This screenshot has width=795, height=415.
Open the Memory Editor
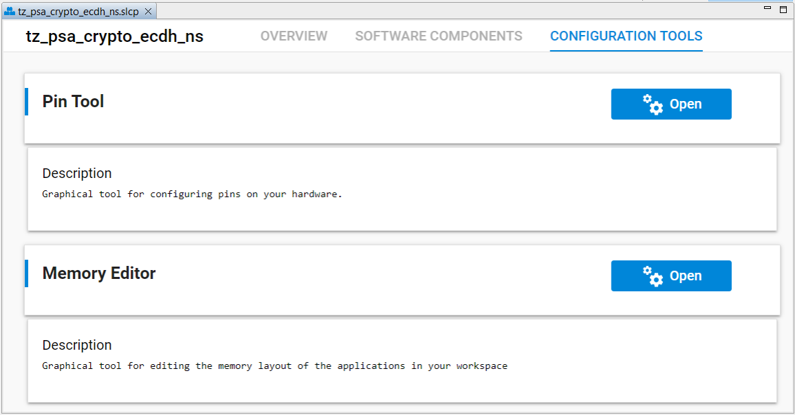click(x=671, y=276)
